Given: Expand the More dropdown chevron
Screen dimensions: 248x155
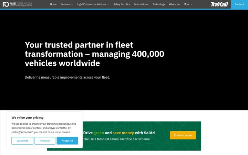Looking at the screenshot, I should click(x=192, y=4).
